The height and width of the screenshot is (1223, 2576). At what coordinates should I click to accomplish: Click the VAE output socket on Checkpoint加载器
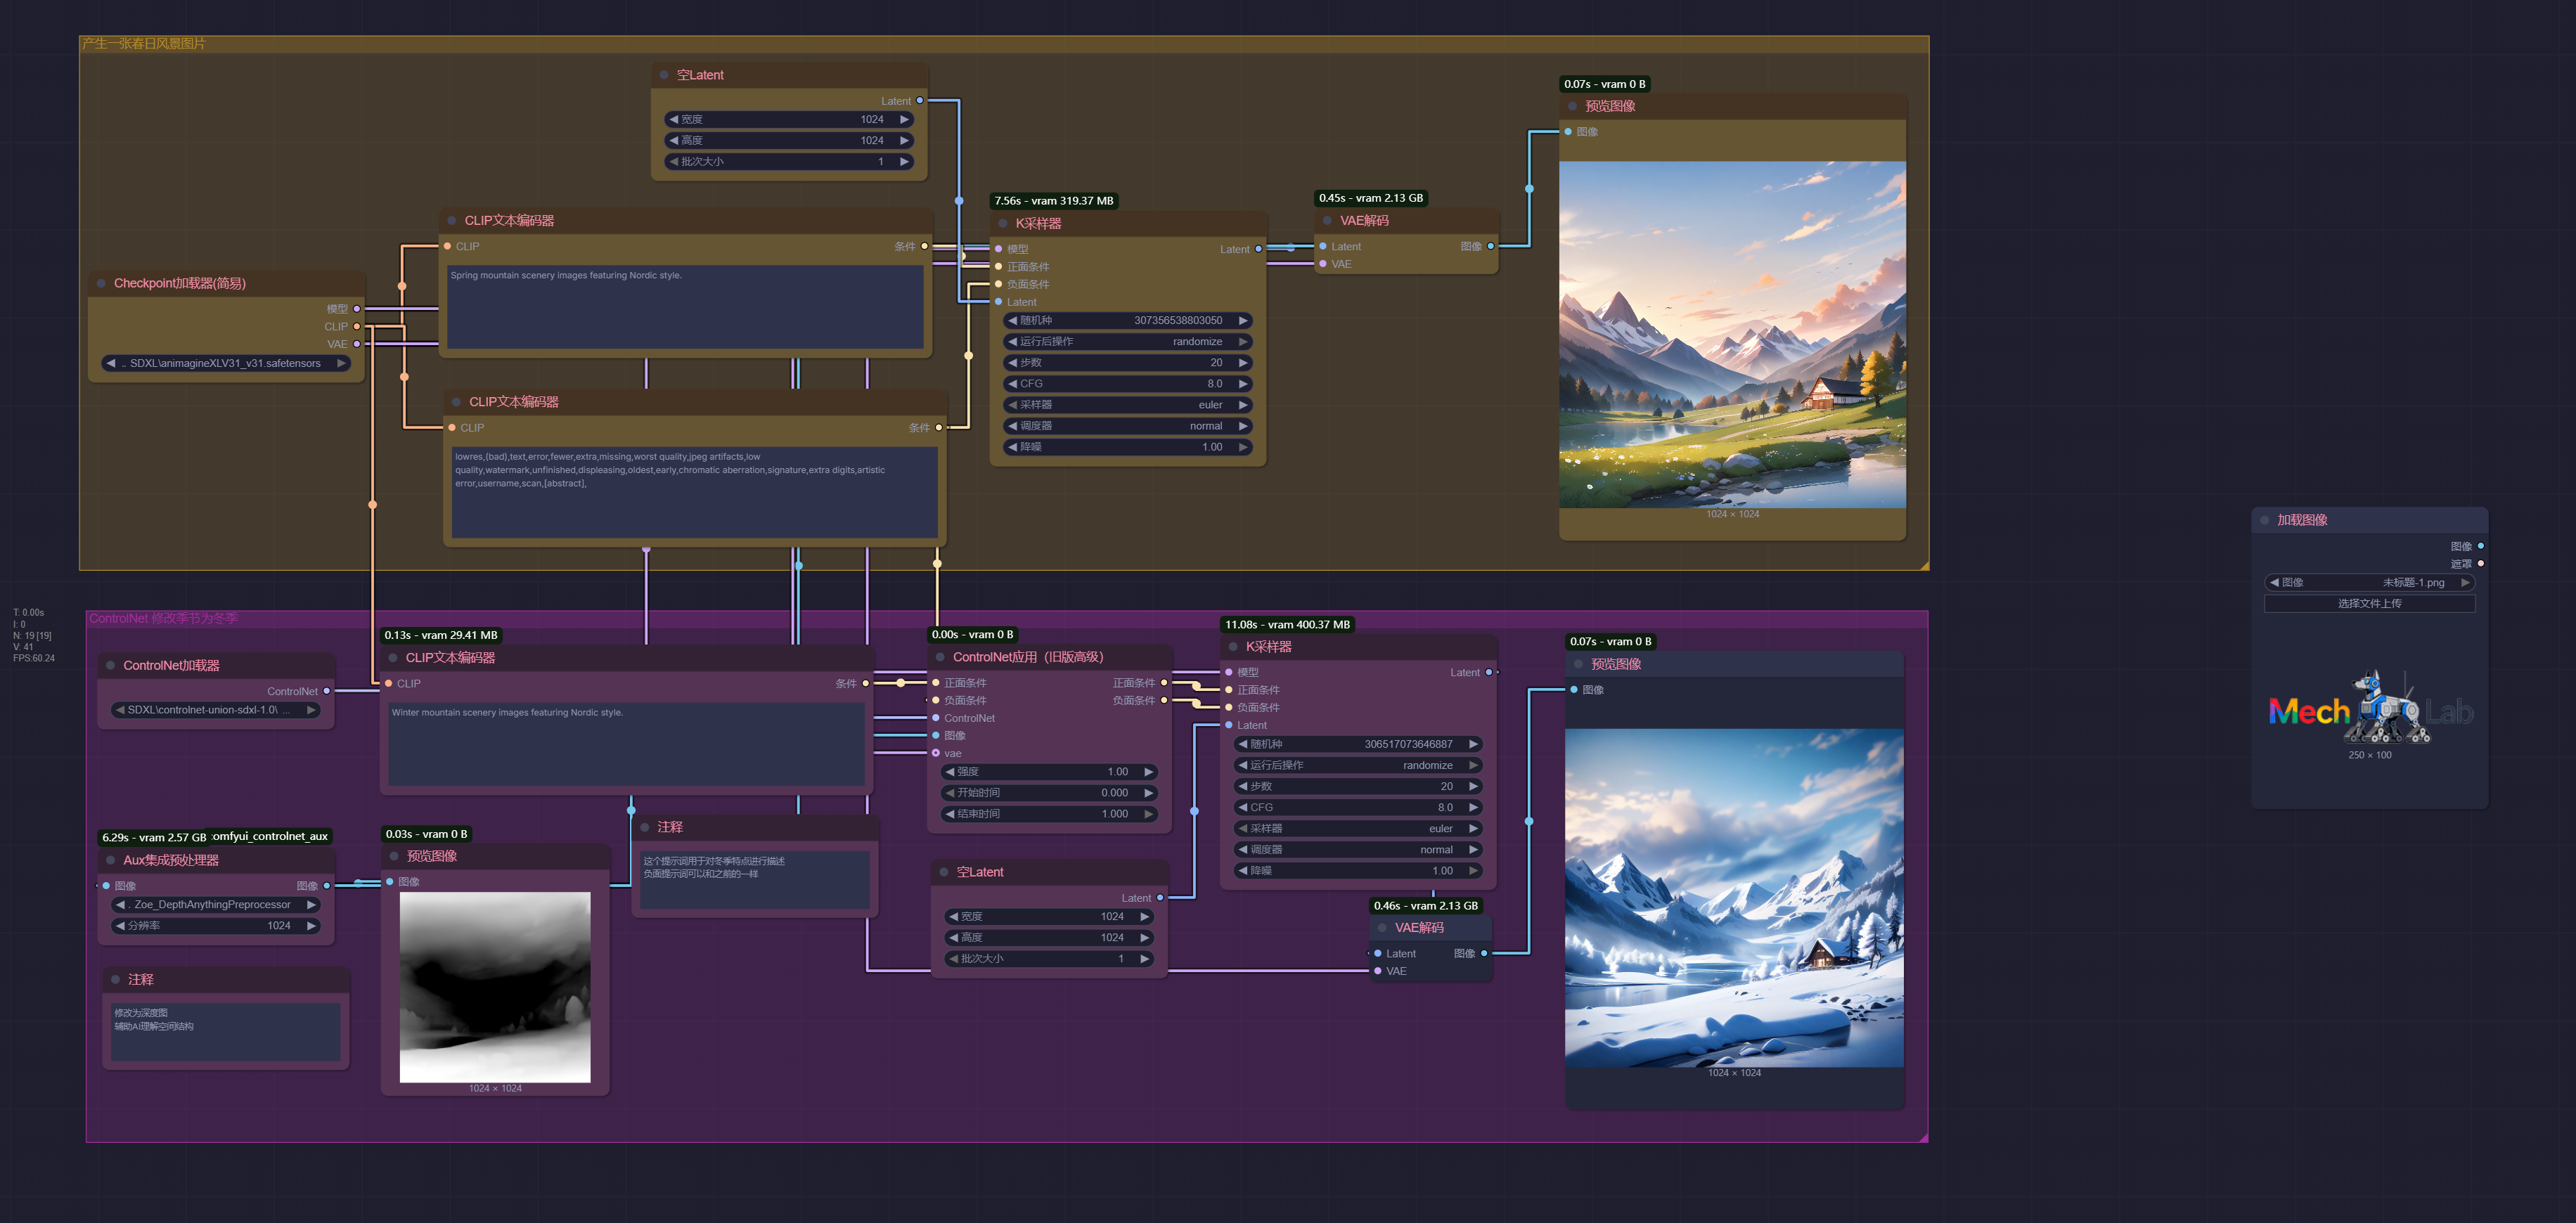pos(357,344)
